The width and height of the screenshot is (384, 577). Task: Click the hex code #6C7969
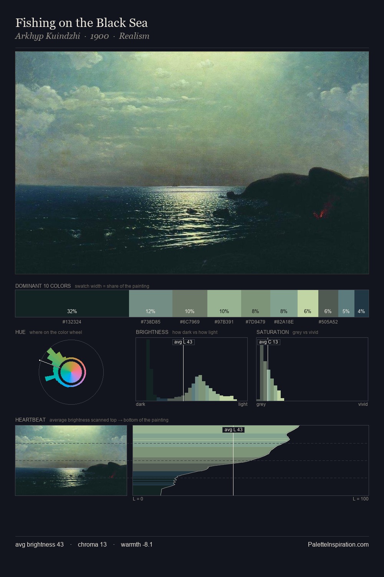coord(190,322)
